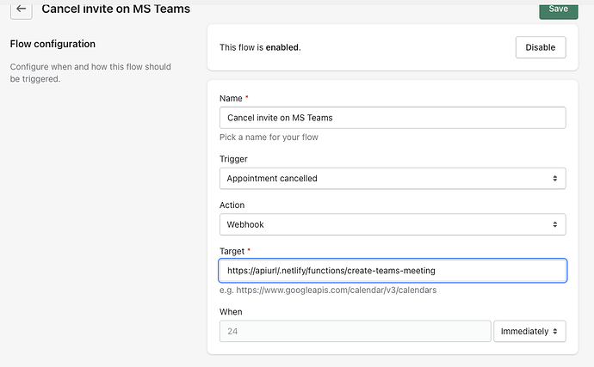The height and width of the screenshot is (367, 594).
Task: Click the page title Cancel invite on MS Teams
Action: click(x=116, y=9)
